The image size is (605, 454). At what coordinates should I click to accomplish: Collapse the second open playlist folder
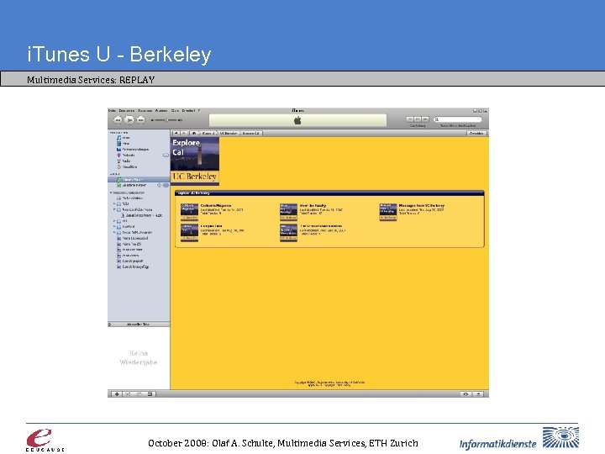(x=114, y=209)
